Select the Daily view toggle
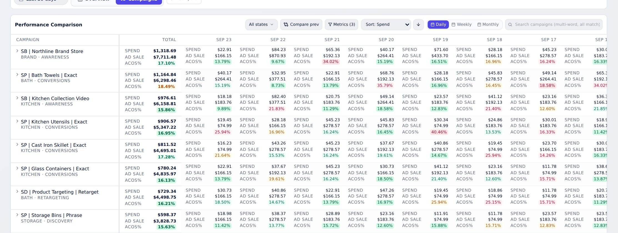The height and width of the screenshot is (233, 618). [x=438, y=24]
